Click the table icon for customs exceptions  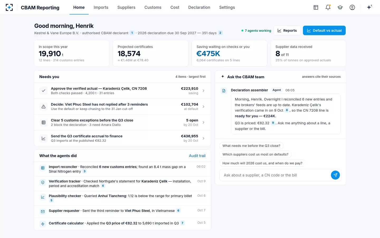44,122
